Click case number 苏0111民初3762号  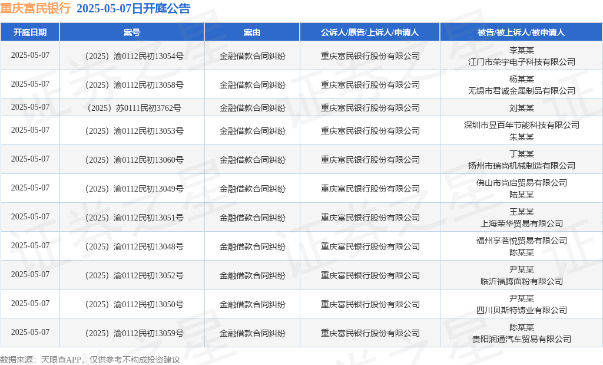[x=134, y=108]
